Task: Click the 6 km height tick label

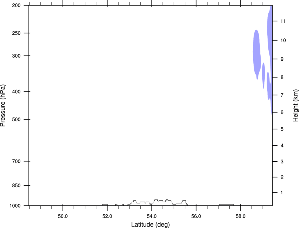Action: coord(282,112)
